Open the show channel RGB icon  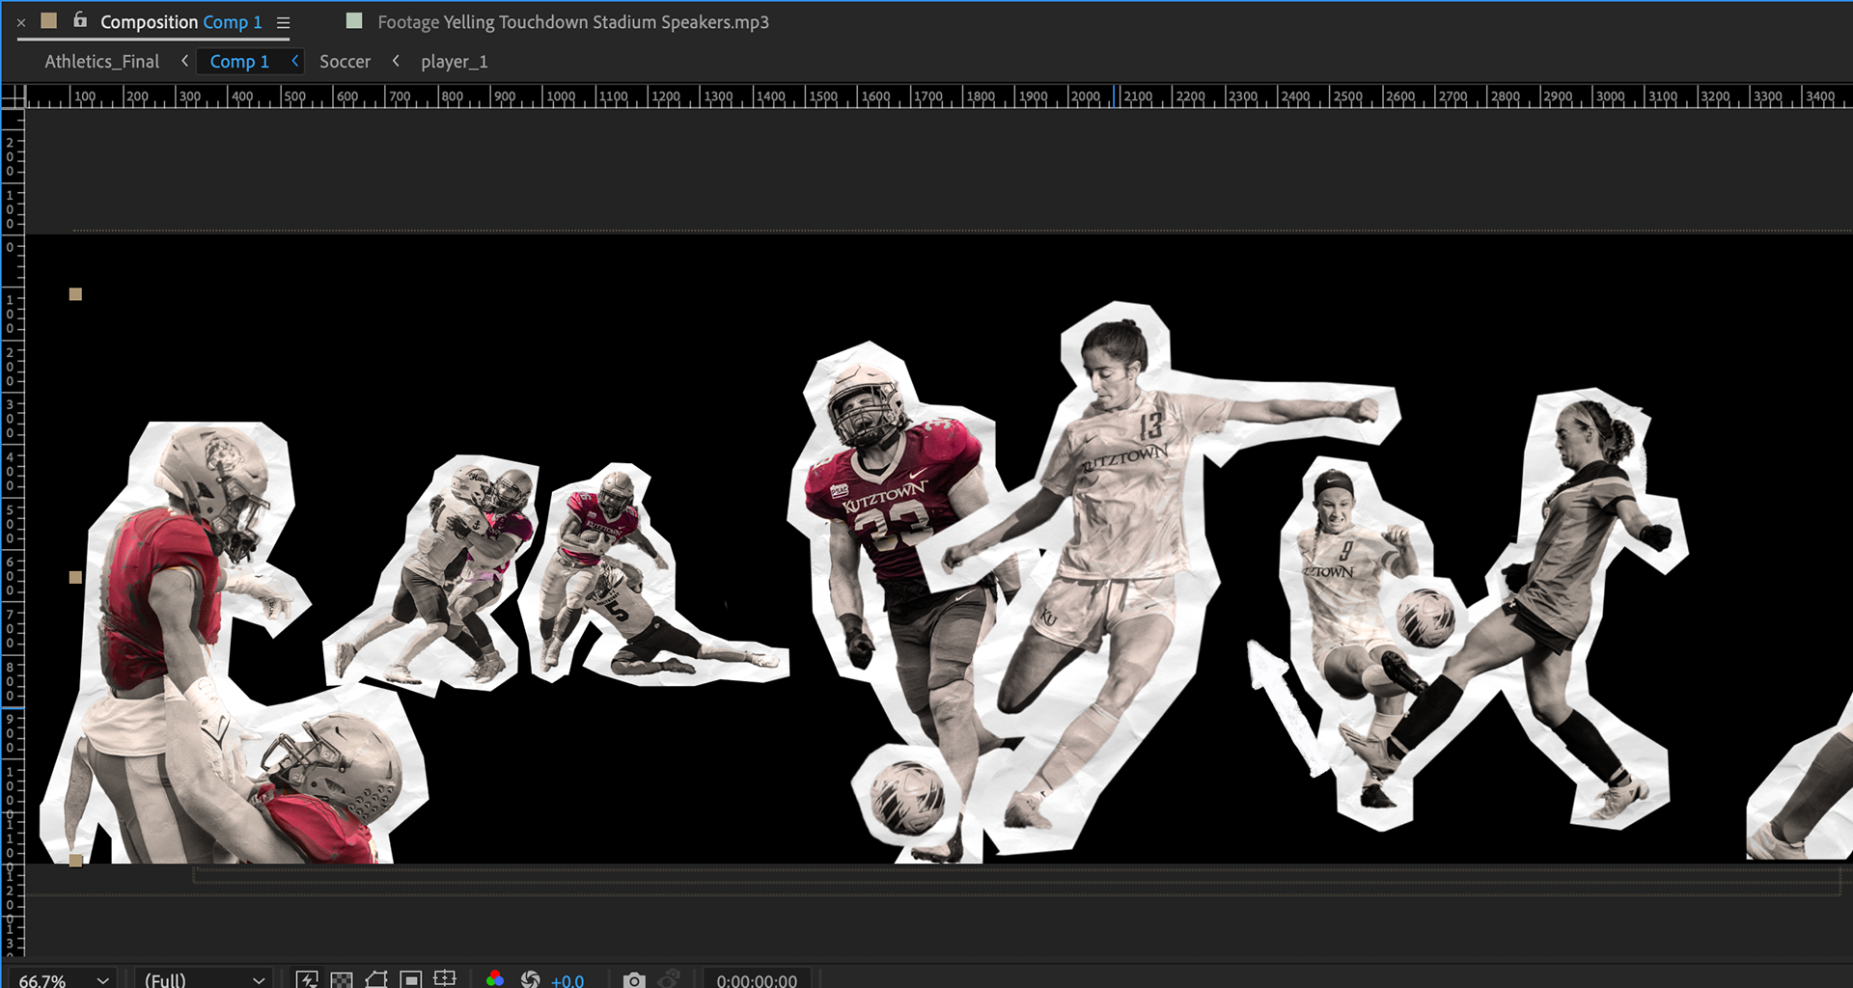tap(495, 979)
